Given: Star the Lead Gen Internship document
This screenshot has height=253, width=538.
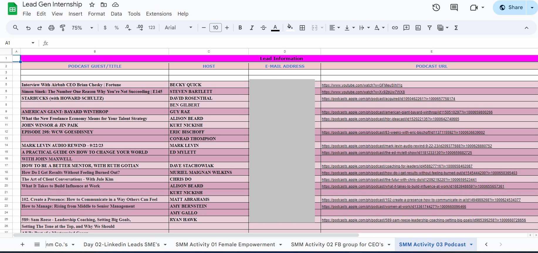Looking at the screenshot, I should point(92,5).
